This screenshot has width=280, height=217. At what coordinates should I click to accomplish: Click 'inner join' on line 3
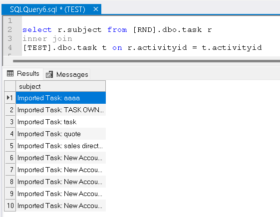point(47,39)
